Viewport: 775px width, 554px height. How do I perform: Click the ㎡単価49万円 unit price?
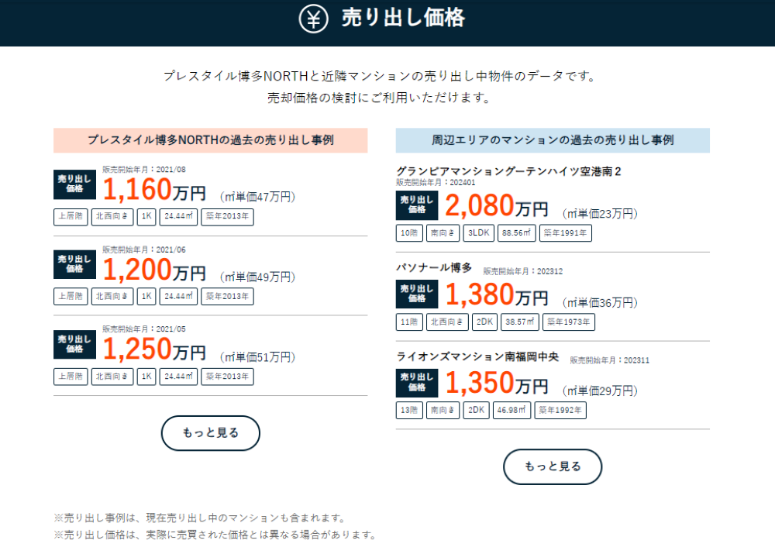coord(257,277)
